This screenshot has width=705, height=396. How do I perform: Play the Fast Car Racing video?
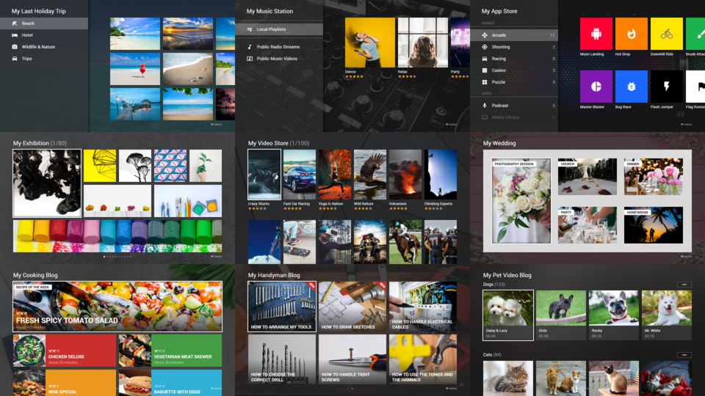coord(300,175)
